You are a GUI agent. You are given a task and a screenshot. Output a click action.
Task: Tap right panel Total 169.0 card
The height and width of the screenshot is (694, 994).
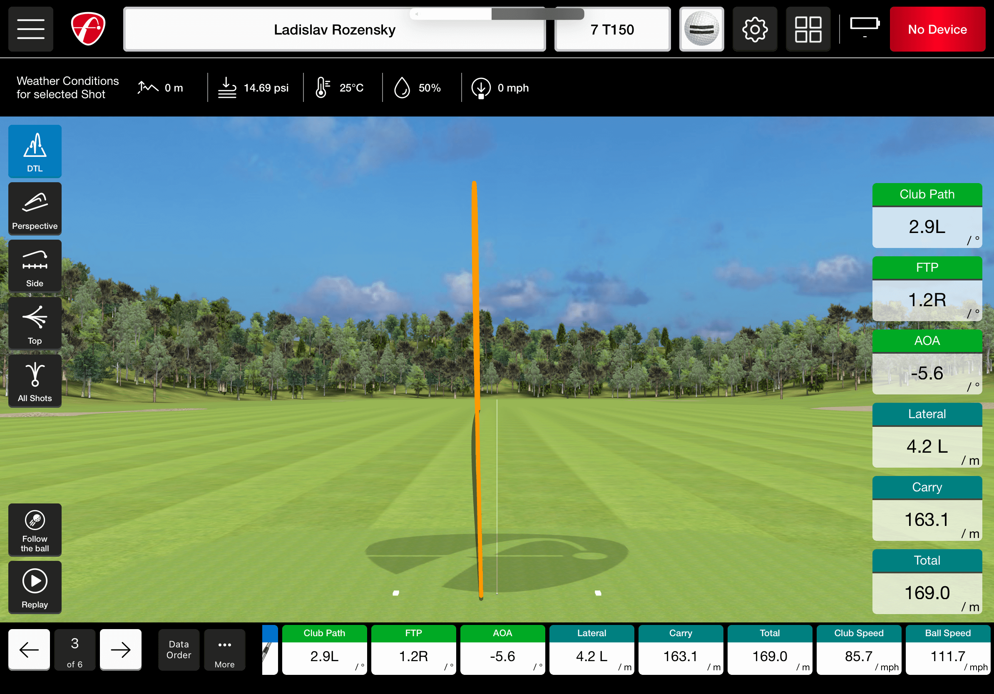(927, 582)
